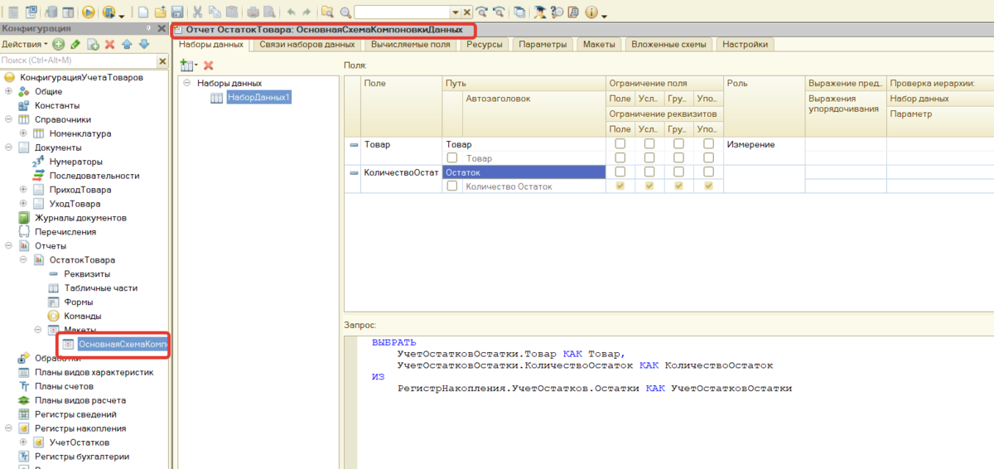Open the Настройки tab

[x=744, y=44]
